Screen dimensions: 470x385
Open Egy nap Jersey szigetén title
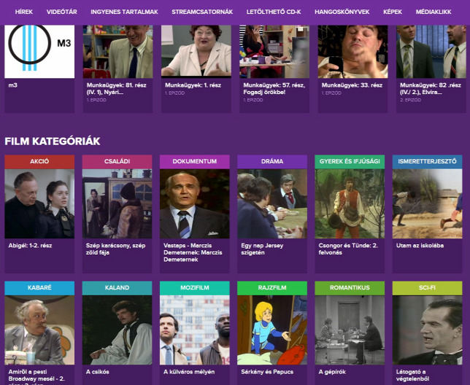[262, 249]
